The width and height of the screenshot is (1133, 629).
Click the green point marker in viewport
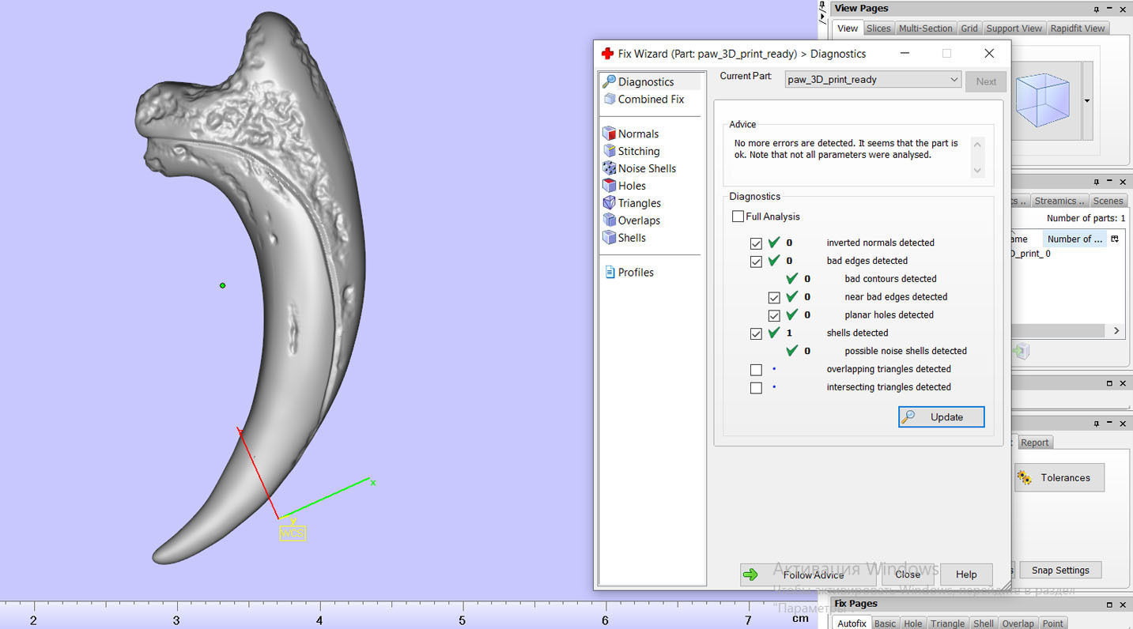click(x=222, y=285)
